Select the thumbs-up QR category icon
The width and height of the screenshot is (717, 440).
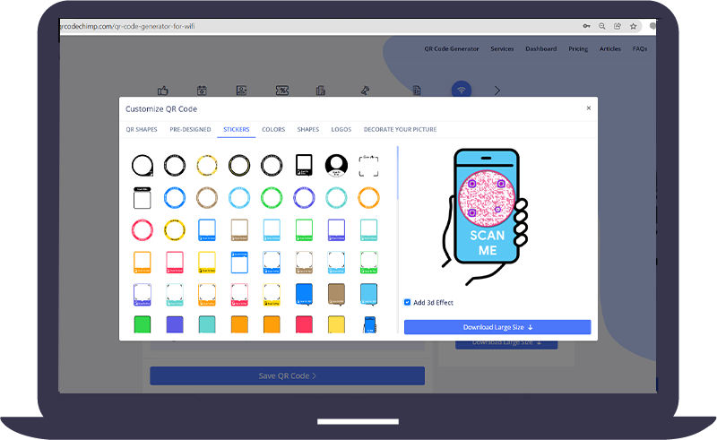(x=163, y=91)
